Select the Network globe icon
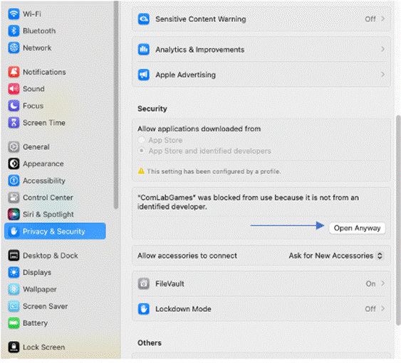401x363 pixels. (x=14, y=48)
